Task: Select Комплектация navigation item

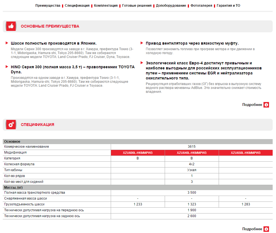Action: pos(106,6)
